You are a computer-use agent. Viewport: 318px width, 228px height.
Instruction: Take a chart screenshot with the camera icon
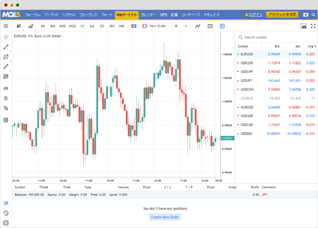tap(303, 26)
